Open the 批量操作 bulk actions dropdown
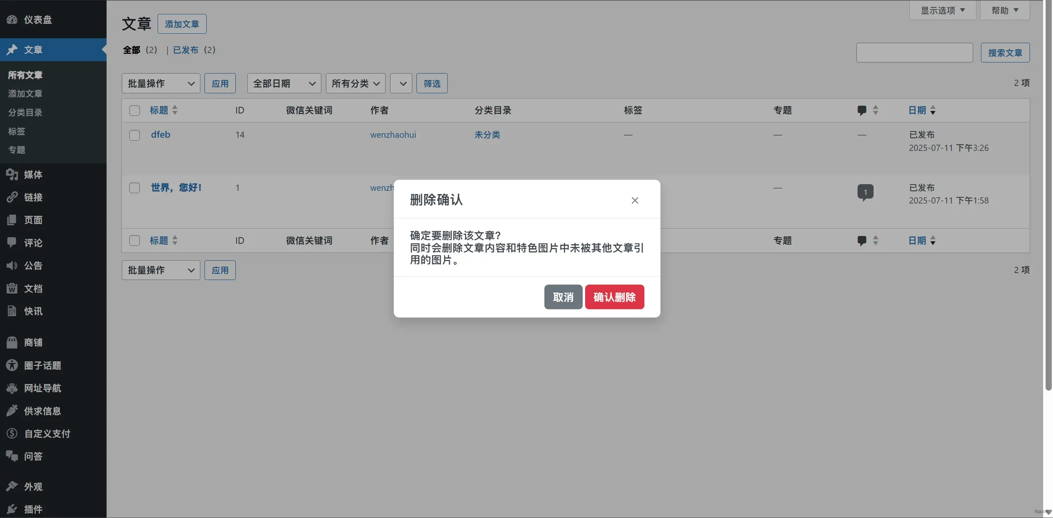The image size is (1053, 518). click(x=160, y=83)
